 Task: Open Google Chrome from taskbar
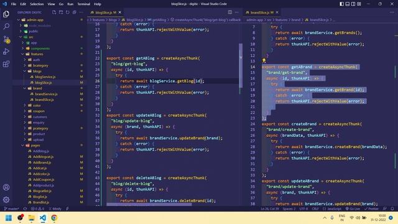coord(54,218)
